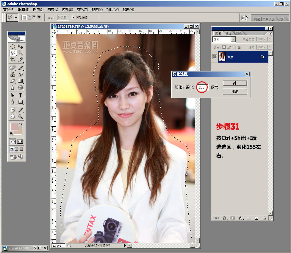Select the Horizontal Type tool

[x=21, y=95]
